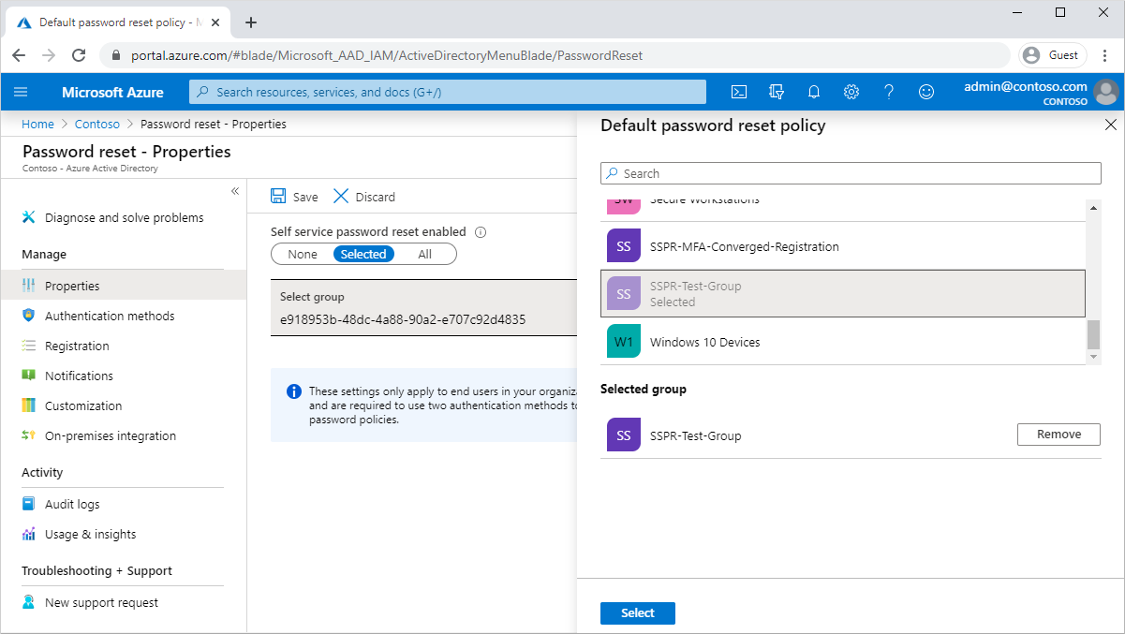Set self service password reset to All
Image resolution: width=1125 pixels, height=634 pixels.
pyautogui.click(x=425, y=254)
